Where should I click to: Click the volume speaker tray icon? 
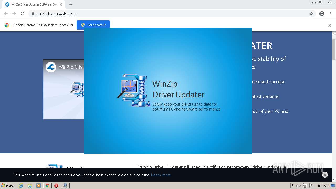(x=298, y=186)
